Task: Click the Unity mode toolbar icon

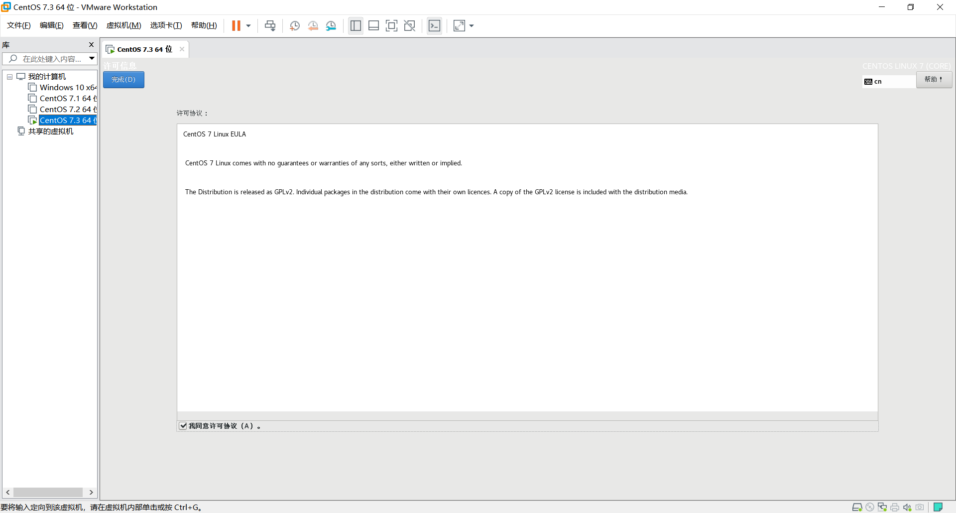Action: coord(410,26)
